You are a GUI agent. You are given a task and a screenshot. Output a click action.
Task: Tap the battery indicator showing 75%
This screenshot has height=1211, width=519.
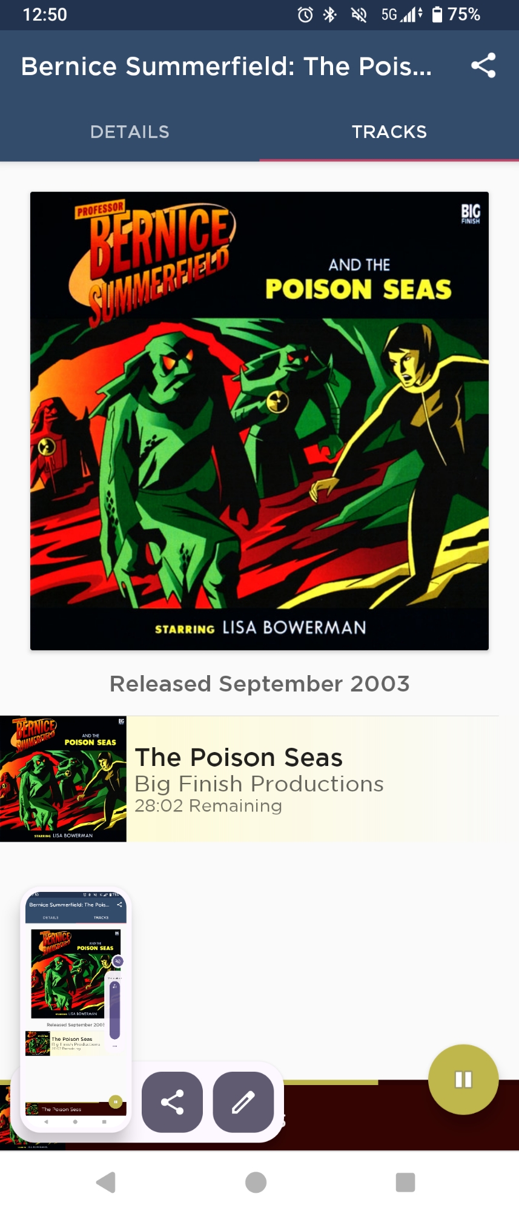(x=456, y=15)
